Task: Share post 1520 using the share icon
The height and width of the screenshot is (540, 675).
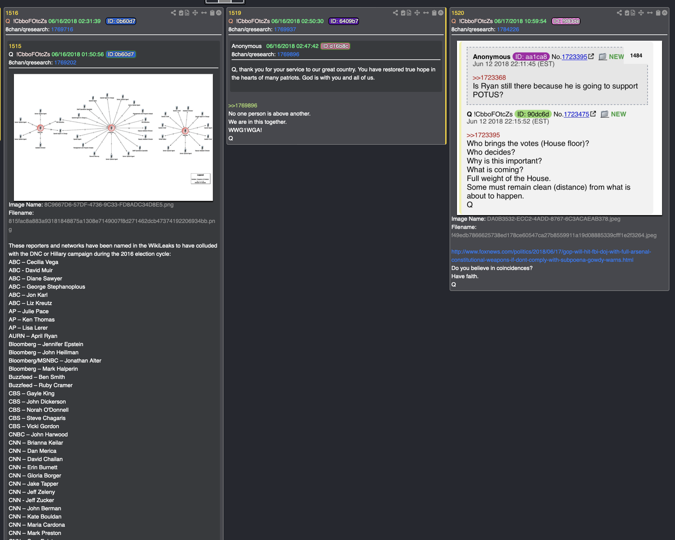Action: [619, 13]
